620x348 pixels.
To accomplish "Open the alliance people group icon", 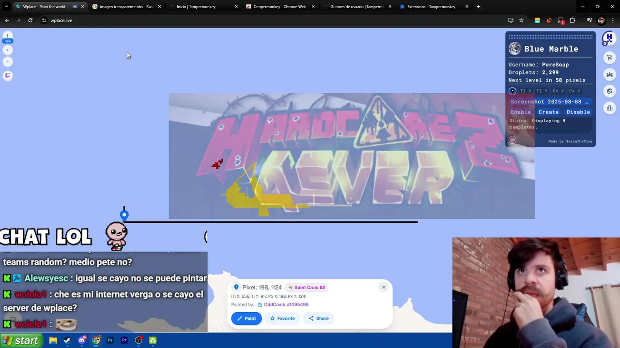I will click(609, 74).
